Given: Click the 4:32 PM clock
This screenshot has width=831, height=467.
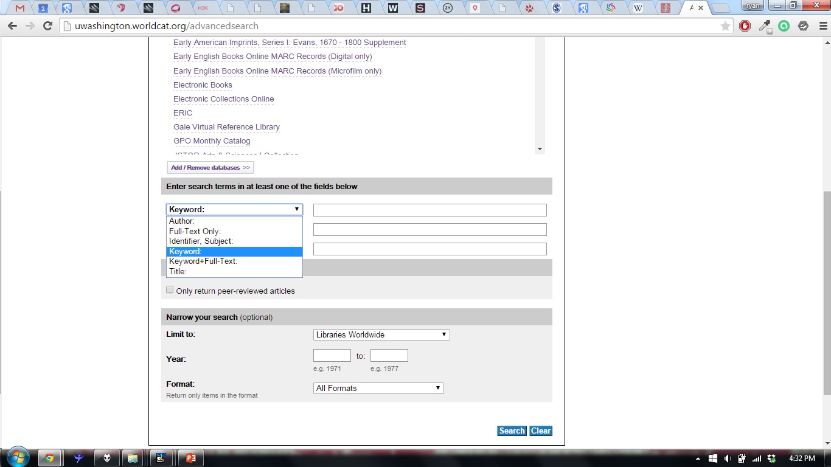Looking at the screenshot, I should pos(802,458).
